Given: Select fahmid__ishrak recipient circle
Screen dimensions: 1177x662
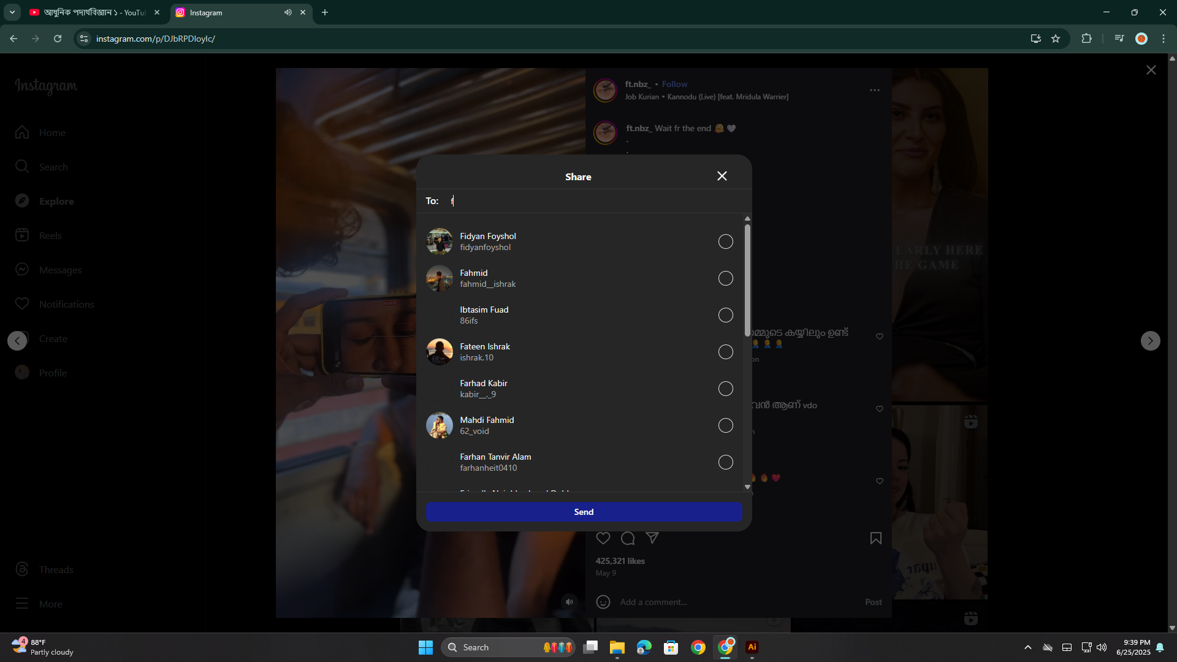Looking at the screenshot, I should pyautogui.click(x=725, y=278).
